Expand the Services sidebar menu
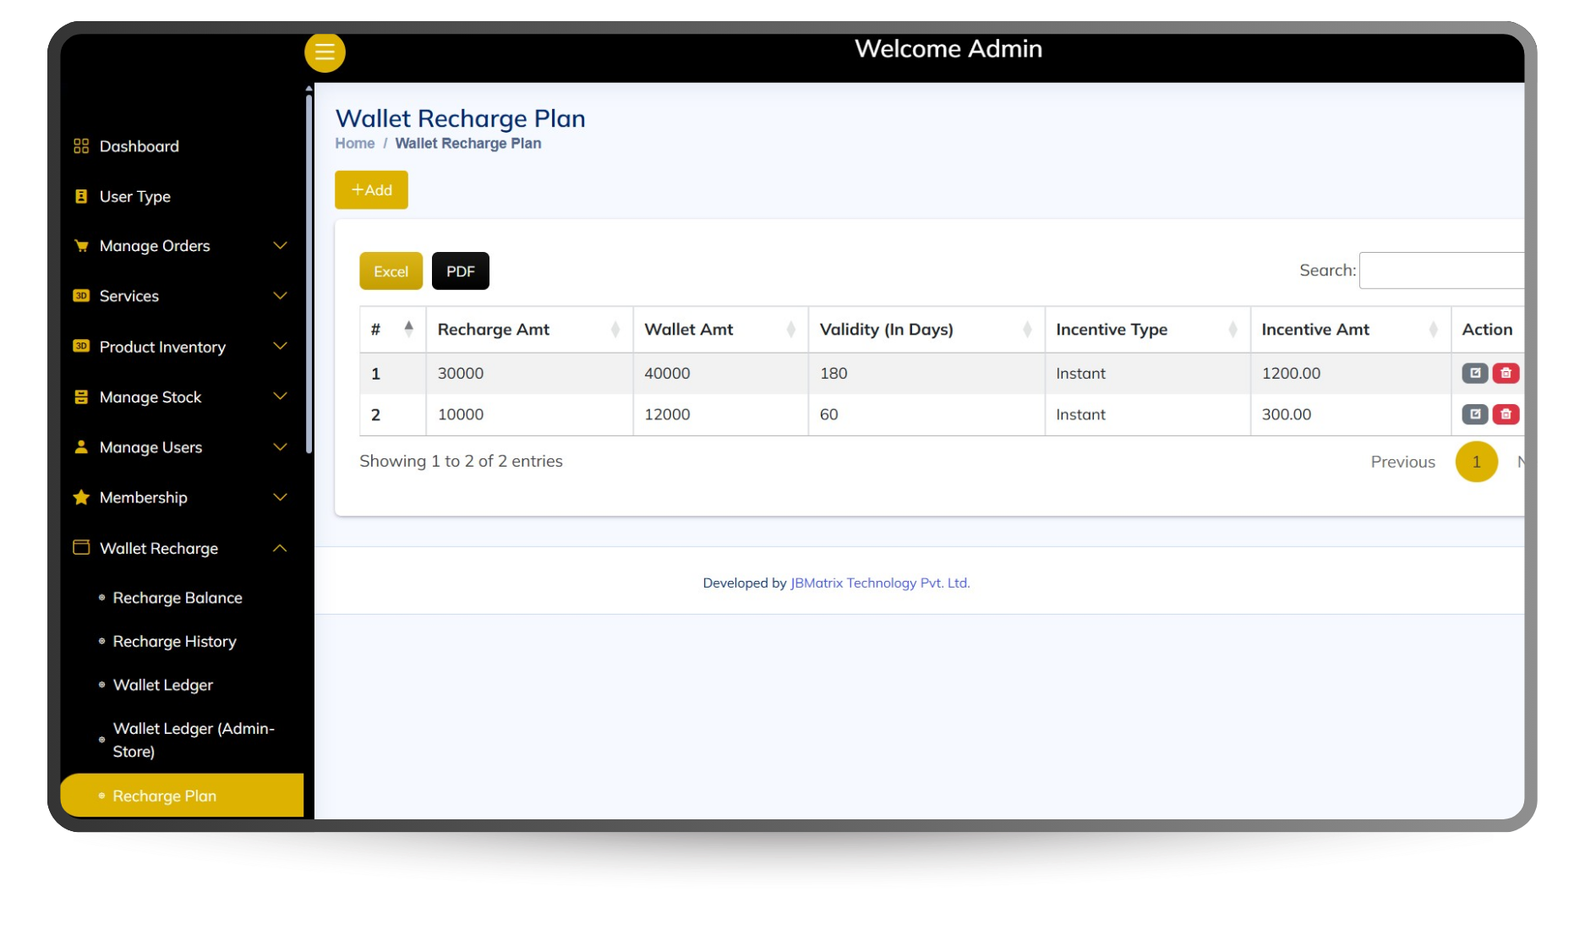 click(x=280, y=296)
